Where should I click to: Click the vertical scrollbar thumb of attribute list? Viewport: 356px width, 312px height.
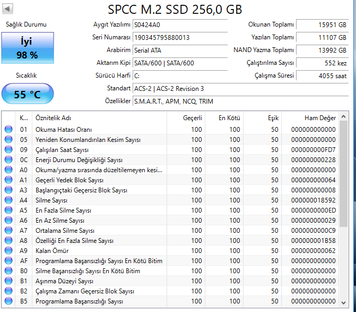(343, 174)
